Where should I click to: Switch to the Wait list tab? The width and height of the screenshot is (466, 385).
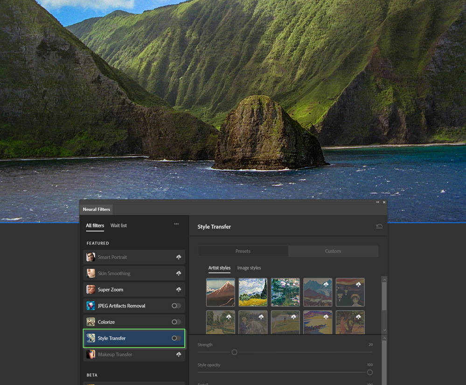click(118, 225)
